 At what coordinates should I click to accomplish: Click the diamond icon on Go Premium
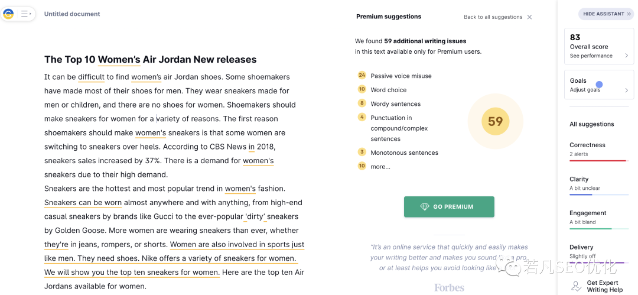tap(425, 207)
